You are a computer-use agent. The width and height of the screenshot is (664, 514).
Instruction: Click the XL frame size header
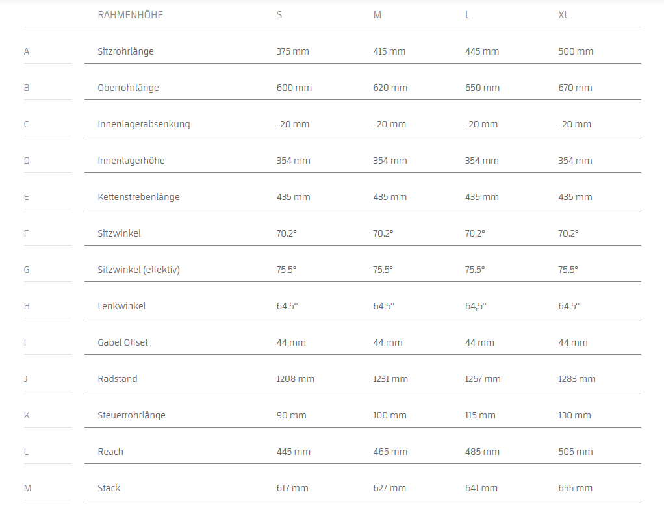click(x=564, y=15)
